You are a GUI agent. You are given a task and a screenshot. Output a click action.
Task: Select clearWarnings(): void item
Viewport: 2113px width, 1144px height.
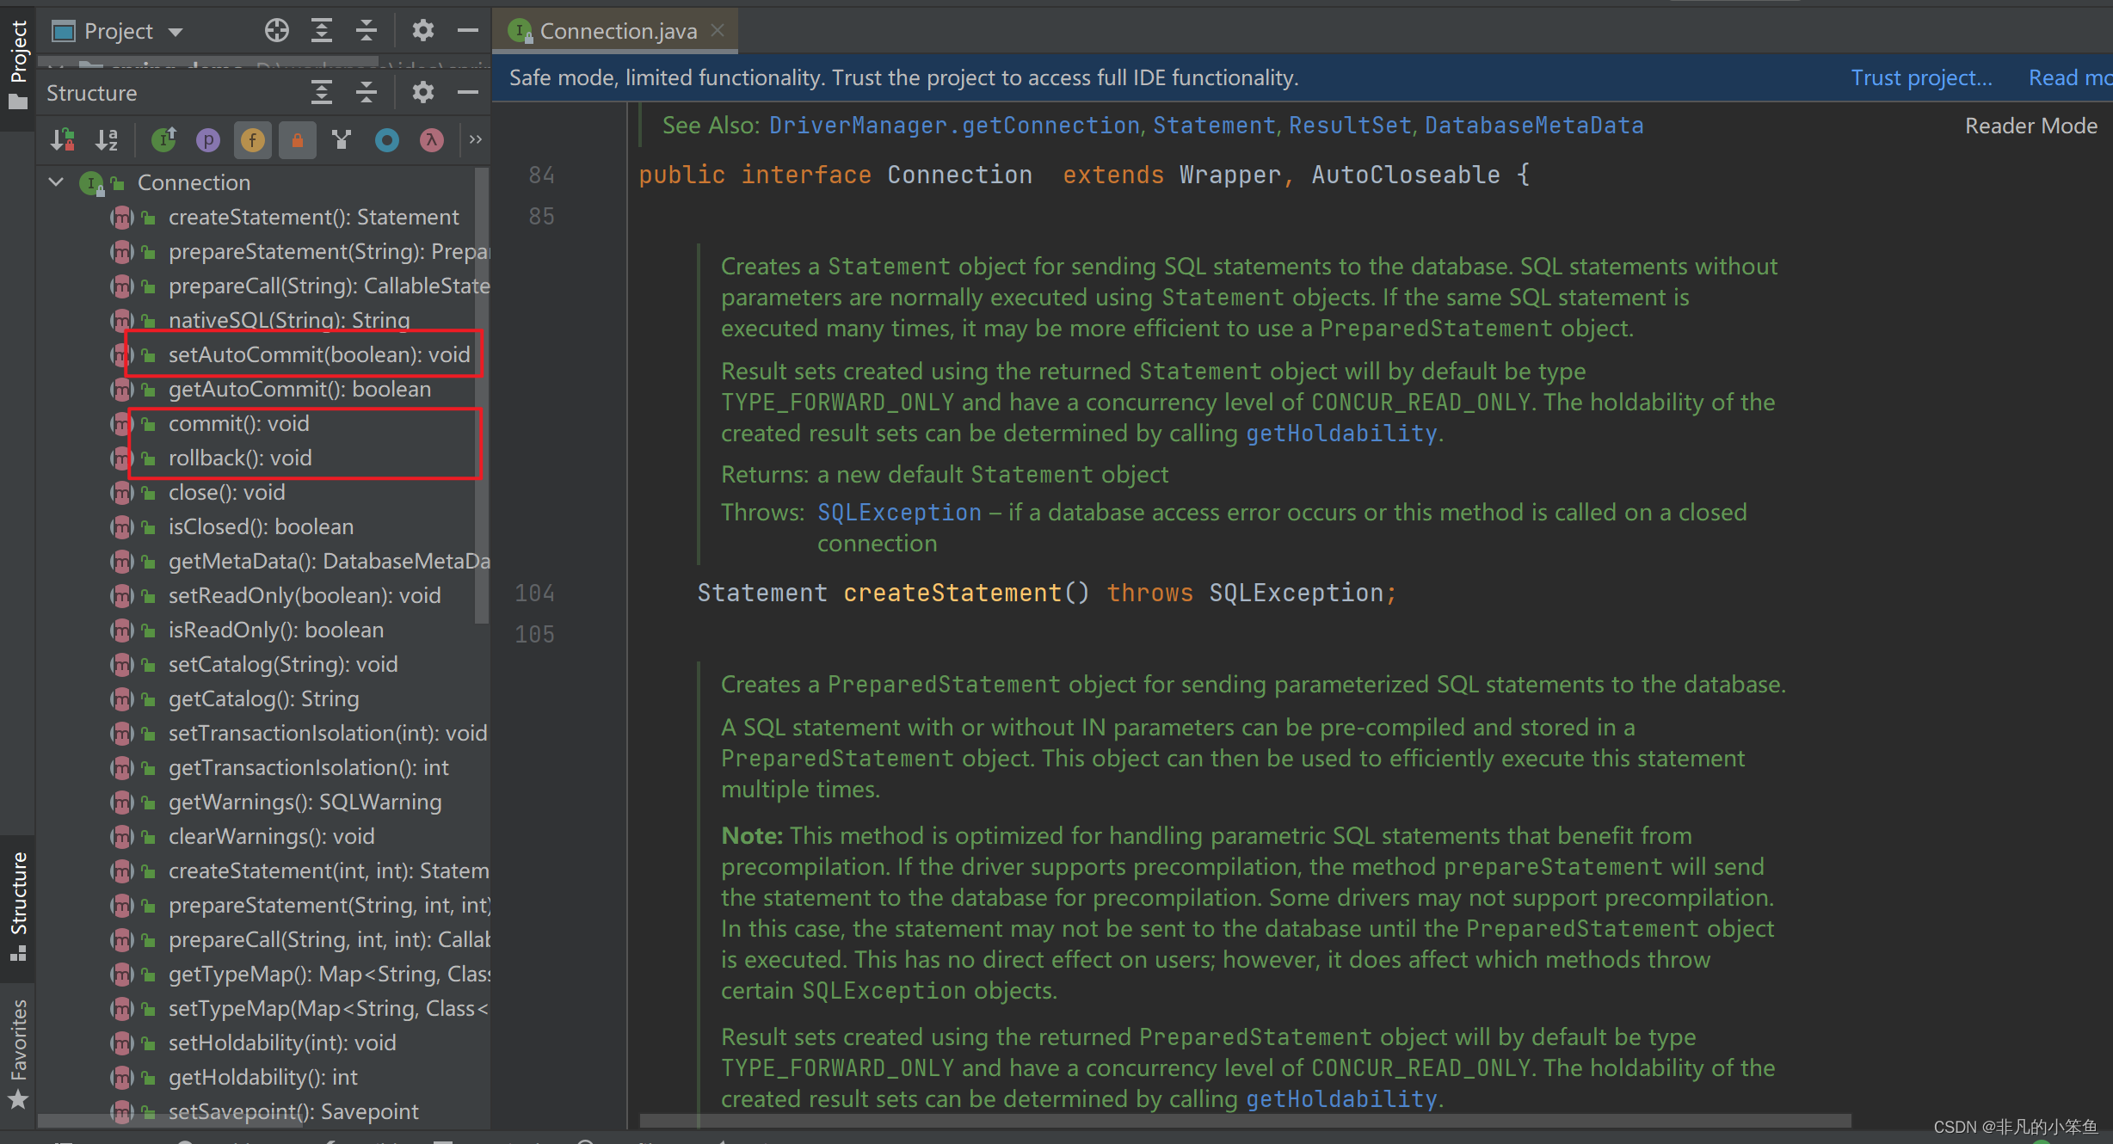click(x=271, y=836)
